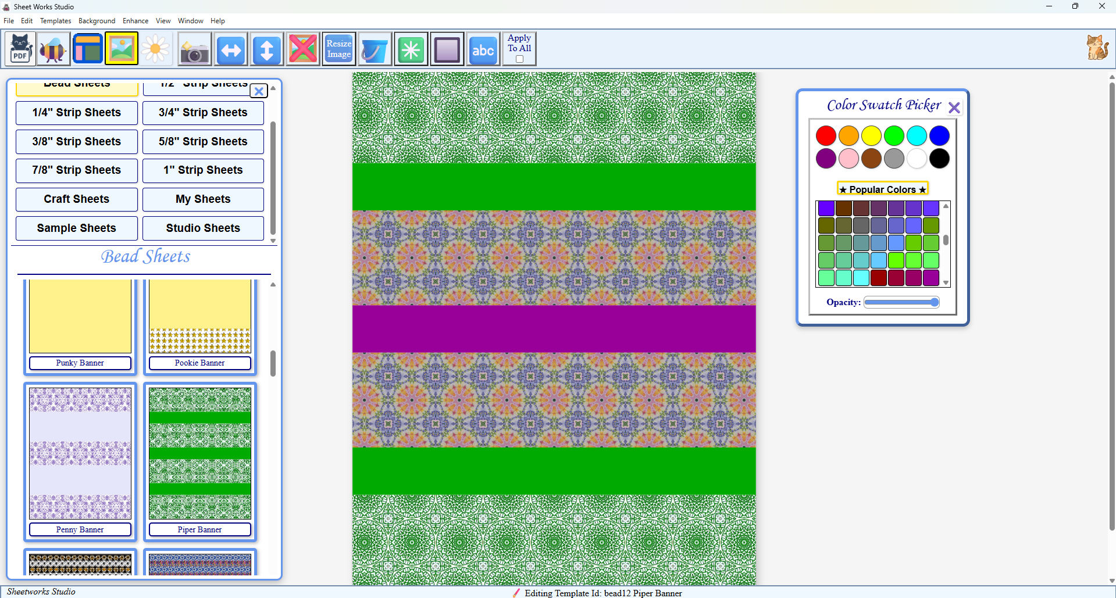Screen dimensions: 1116x598
Task: Flip the image horizontally
Action: (230, 48)
